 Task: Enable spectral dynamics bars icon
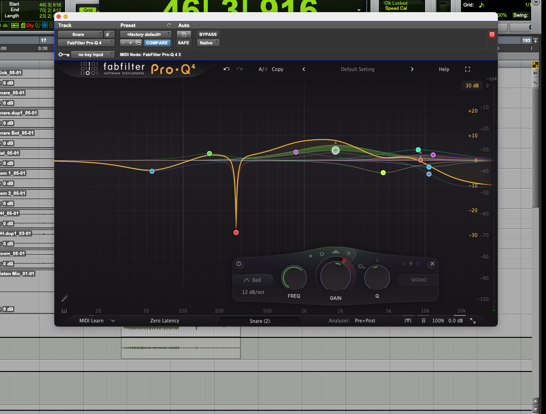[x=335, y=252]
